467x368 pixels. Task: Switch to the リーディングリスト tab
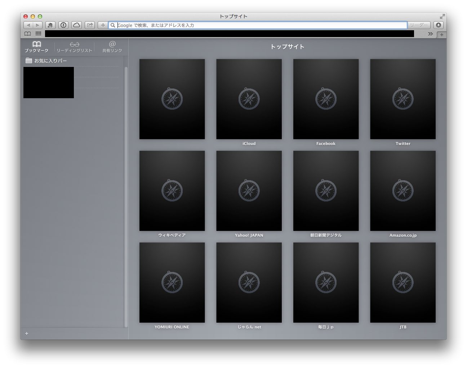click(74, 47)
